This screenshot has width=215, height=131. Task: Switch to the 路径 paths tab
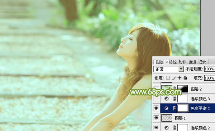173,62
